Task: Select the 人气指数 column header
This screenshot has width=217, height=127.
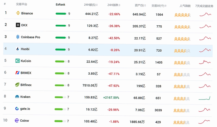Action: pos(185,6)
